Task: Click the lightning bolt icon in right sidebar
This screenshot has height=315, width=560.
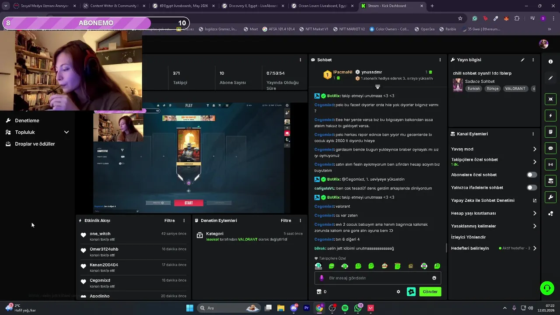Action: point(550,115)
